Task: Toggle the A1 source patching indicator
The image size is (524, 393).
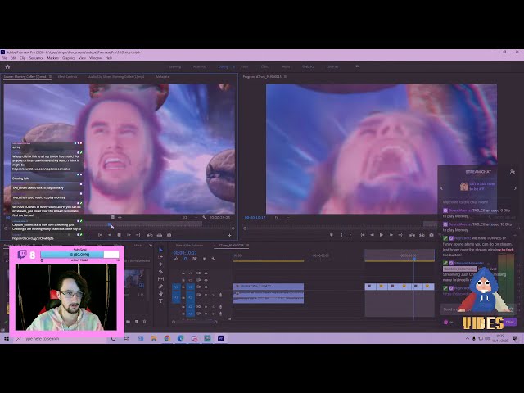Action: 177,297
